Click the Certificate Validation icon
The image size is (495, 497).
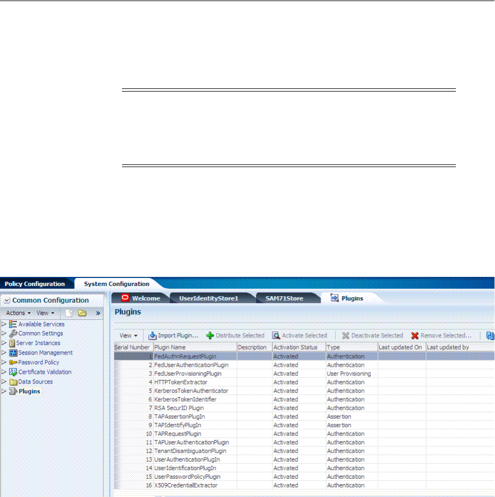point(13,372)
